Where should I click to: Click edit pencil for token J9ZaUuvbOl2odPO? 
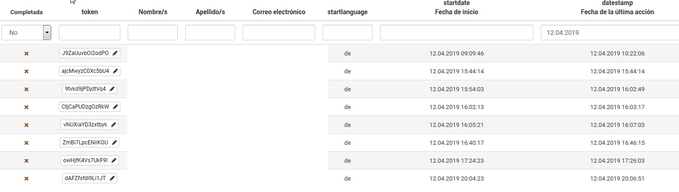pyautogui.click(x=115, y=53)
